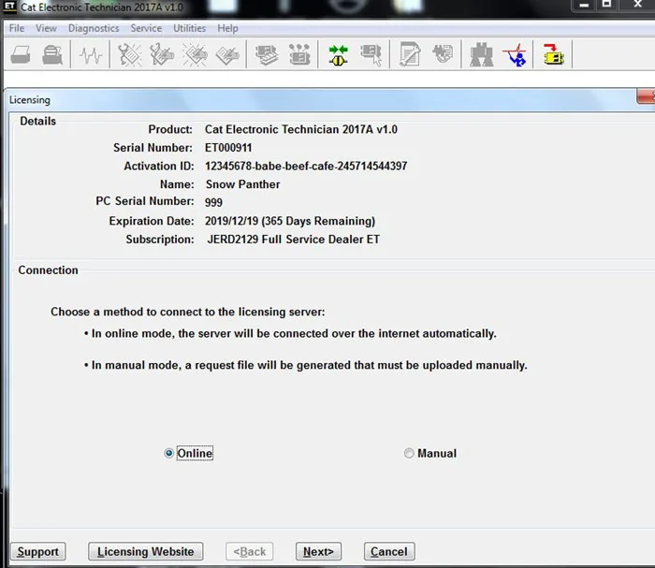655x568 pixels.
Task: Open the Help menu
Action: click(227, 28)
